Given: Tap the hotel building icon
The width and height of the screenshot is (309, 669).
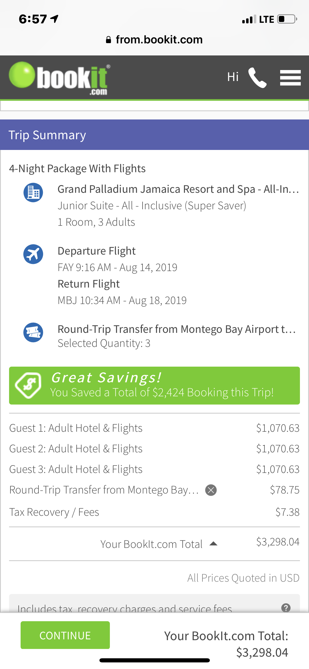Looking at the screenshot, I should tap(33, 193).
